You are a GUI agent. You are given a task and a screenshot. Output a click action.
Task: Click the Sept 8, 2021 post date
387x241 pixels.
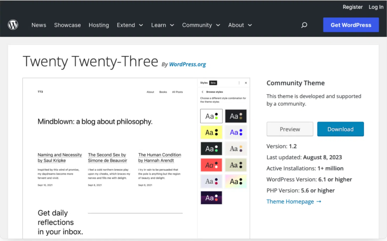coord(95,185)
